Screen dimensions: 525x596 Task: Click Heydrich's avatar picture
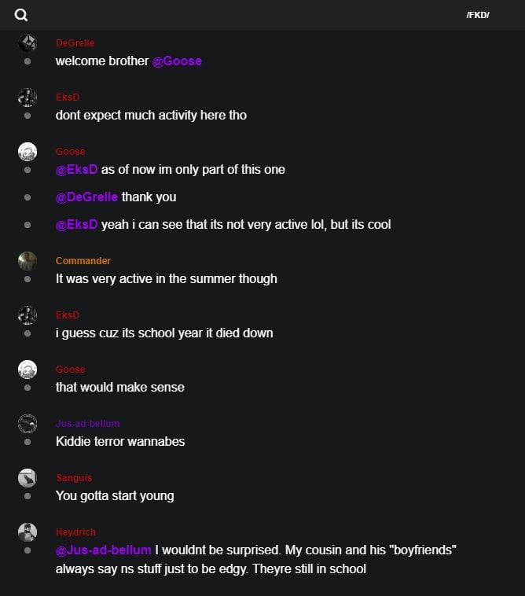click(x=28, y=532)
